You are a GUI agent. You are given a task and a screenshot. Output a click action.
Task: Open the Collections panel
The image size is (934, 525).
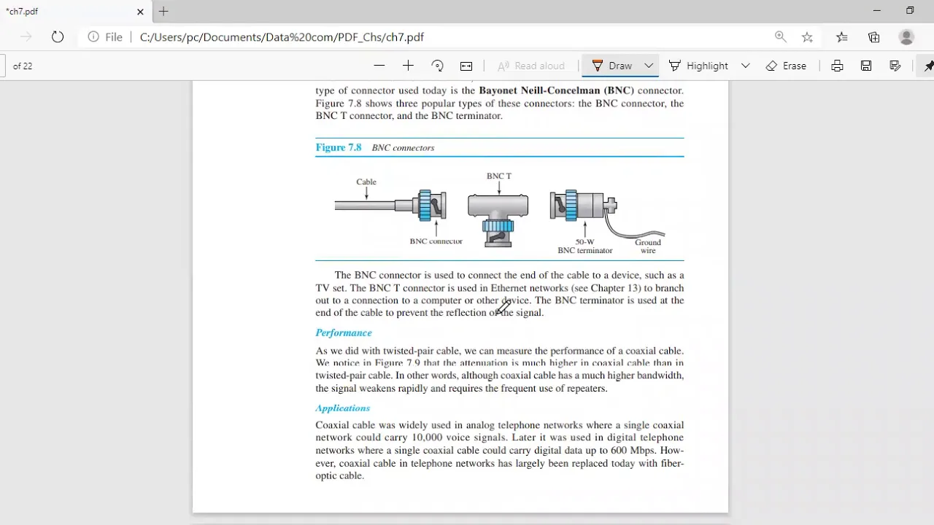click(x=874, y=37)
